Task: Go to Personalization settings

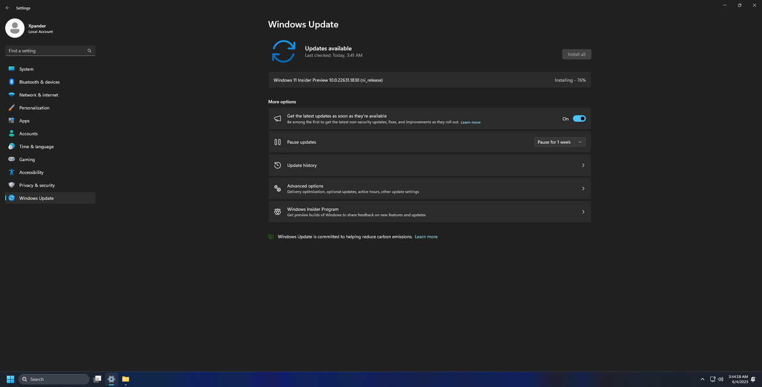Action: tap(51, 108)
